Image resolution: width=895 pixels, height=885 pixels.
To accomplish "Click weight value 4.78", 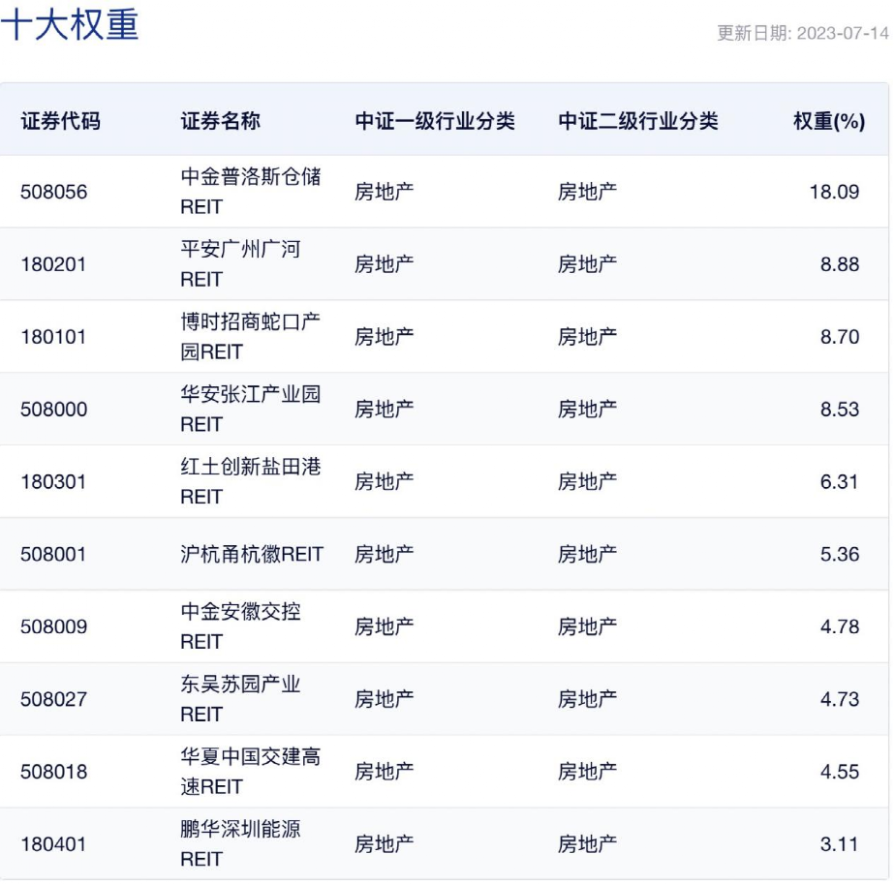I will (x=840, y=626).
